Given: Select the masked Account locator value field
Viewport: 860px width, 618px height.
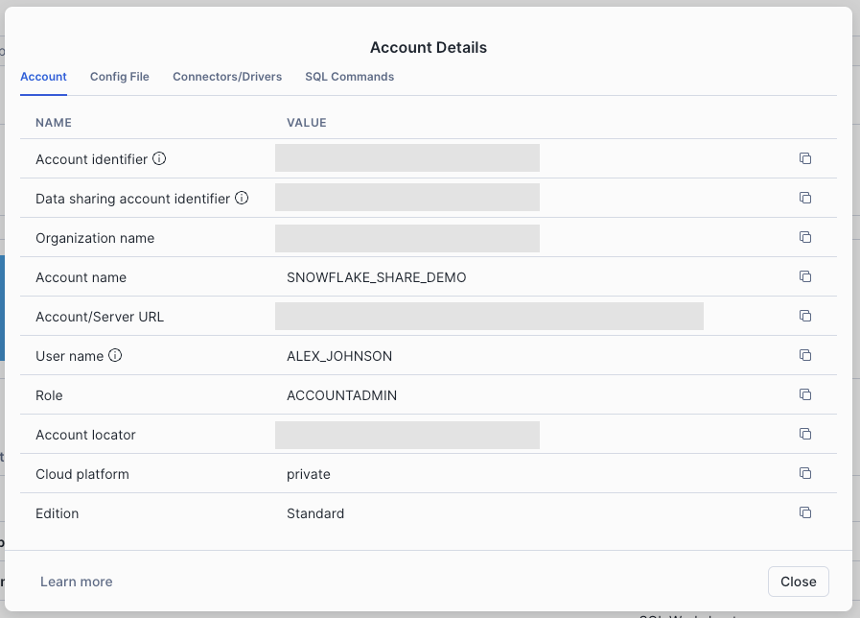Looking at the screenshot, I should click(407, 434).
